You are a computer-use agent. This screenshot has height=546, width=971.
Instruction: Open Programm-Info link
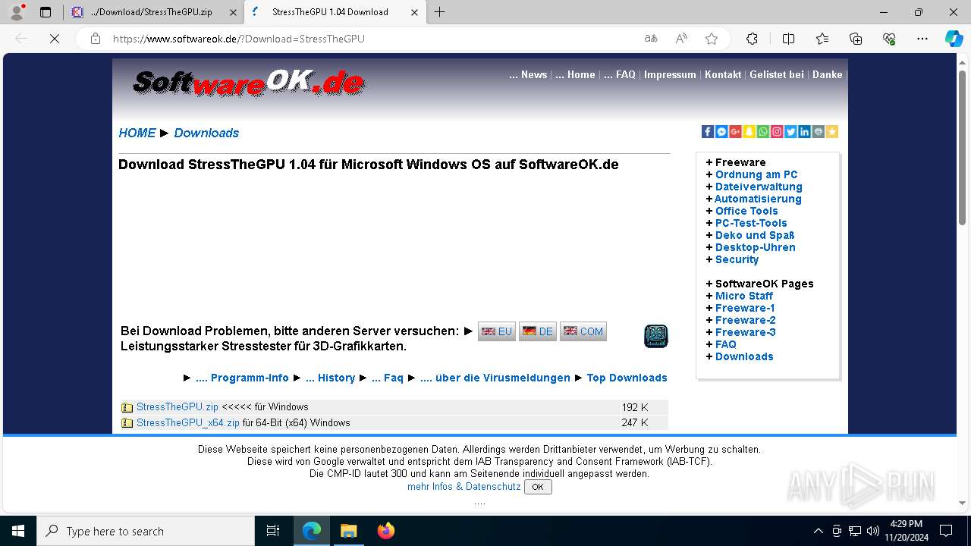(242, 378)
